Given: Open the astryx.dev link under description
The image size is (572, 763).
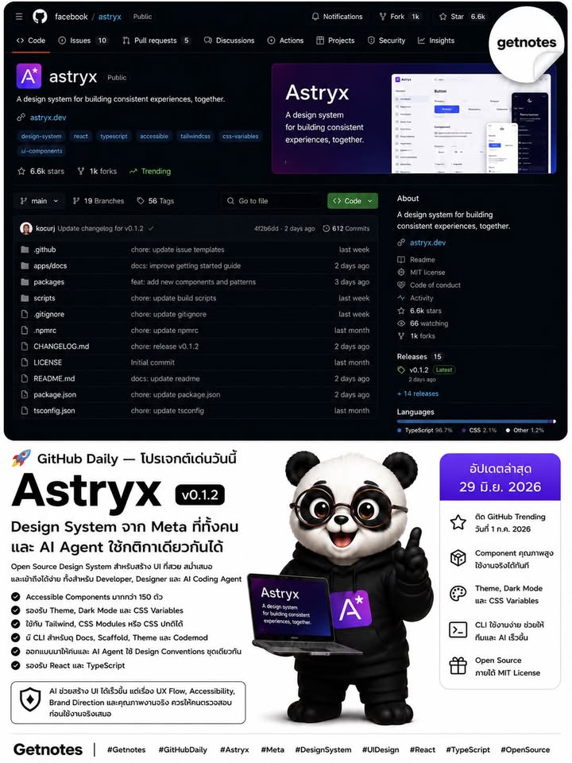Looking at the screenshot, I should click(x=48, y=118).
